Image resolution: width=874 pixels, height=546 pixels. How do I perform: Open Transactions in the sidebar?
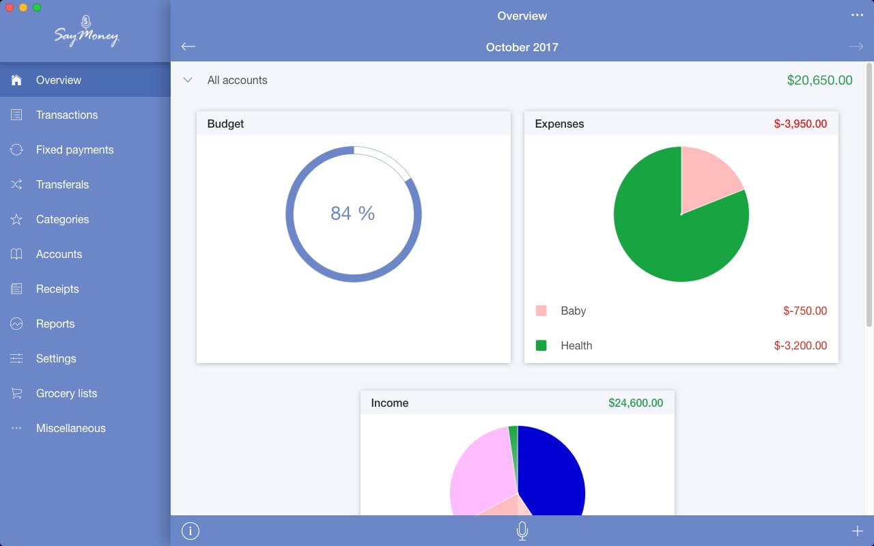tap(85, 115)
